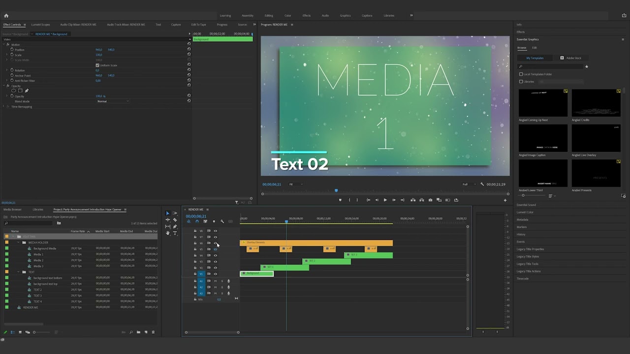
Task: Open the Media Browser tab
Action: (12, 209)
